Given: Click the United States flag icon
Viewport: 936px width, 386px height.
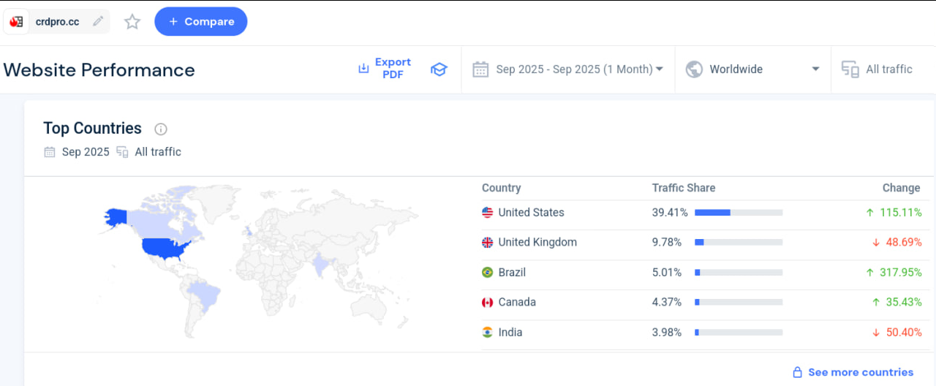Looking at the screenshot, I should click(x=488, y=213).
